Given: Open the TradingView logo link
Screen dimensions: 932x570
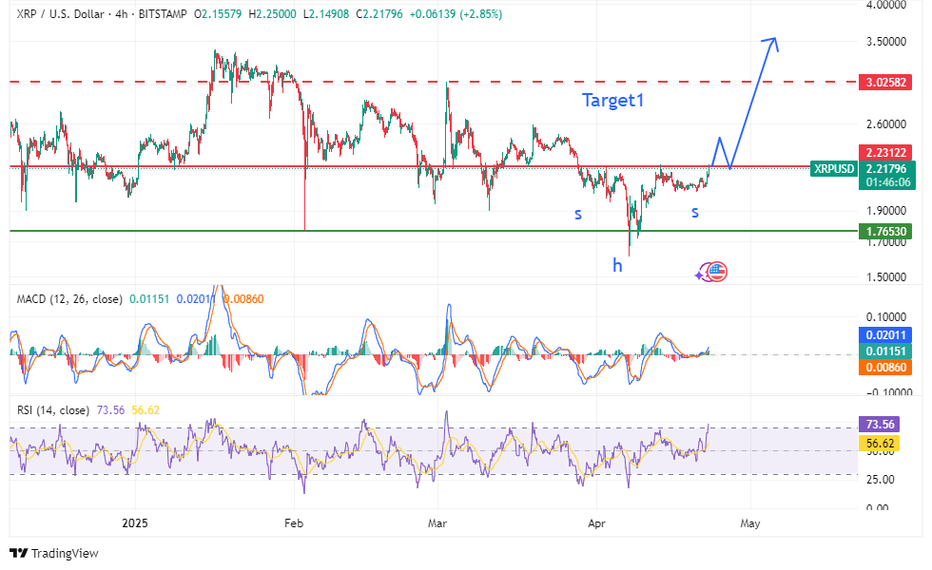Looking at the screenshot, I should pyautogui.click(x=54, y=553).
